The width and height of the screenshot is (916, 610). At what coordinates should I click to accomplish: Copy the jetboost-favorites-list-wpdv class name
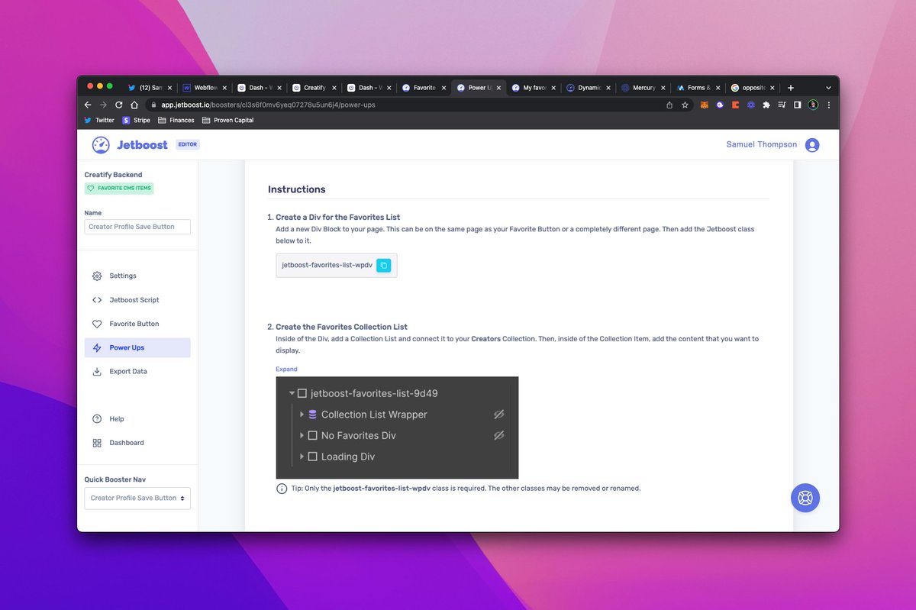(x=384, y=265)
